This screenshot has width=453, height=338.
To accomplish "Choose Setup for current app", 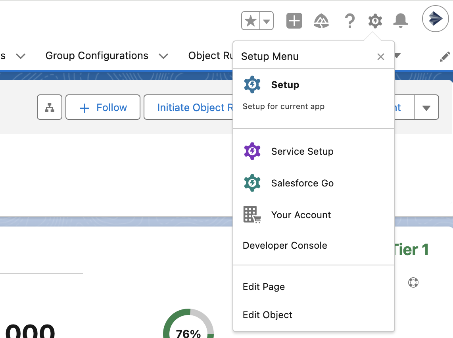I will point(313,98).
